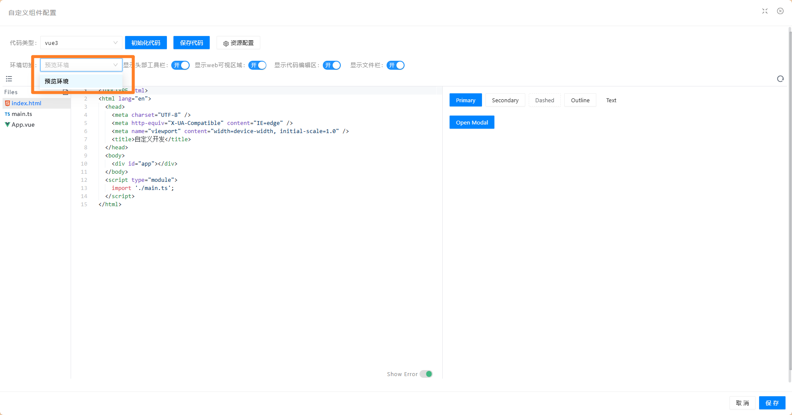Click the meta viewport code line
This screenshot has height=415, width=792.
click(230, 131)
